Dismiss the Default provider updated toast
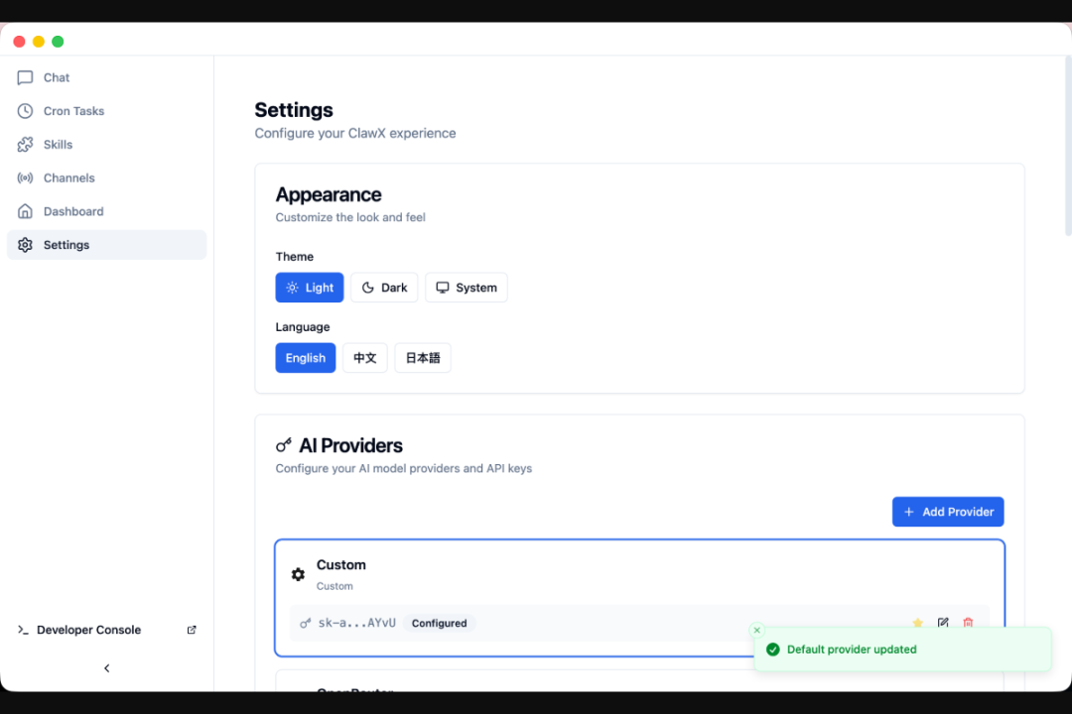The image size is (1072, 714). pos(756,630)
